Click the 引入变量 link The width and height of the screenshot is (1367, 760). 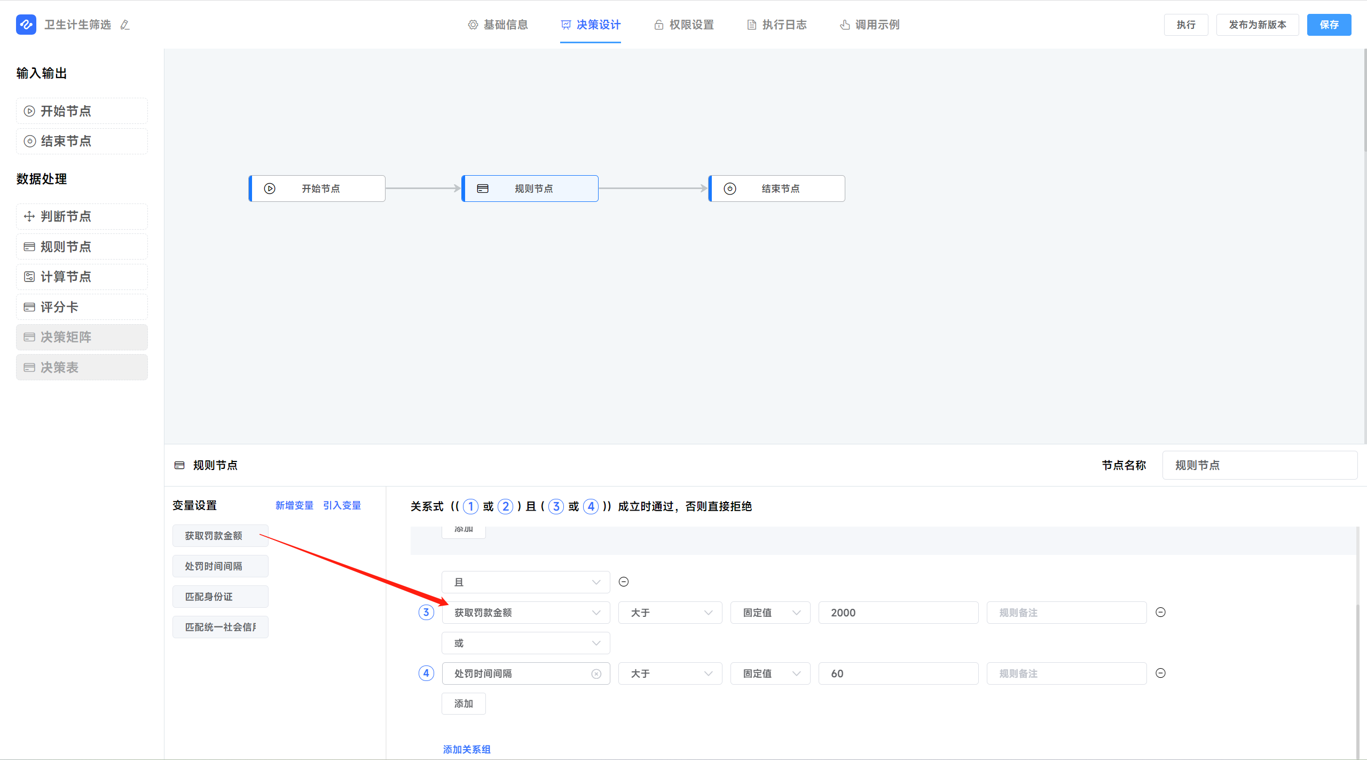342,505
